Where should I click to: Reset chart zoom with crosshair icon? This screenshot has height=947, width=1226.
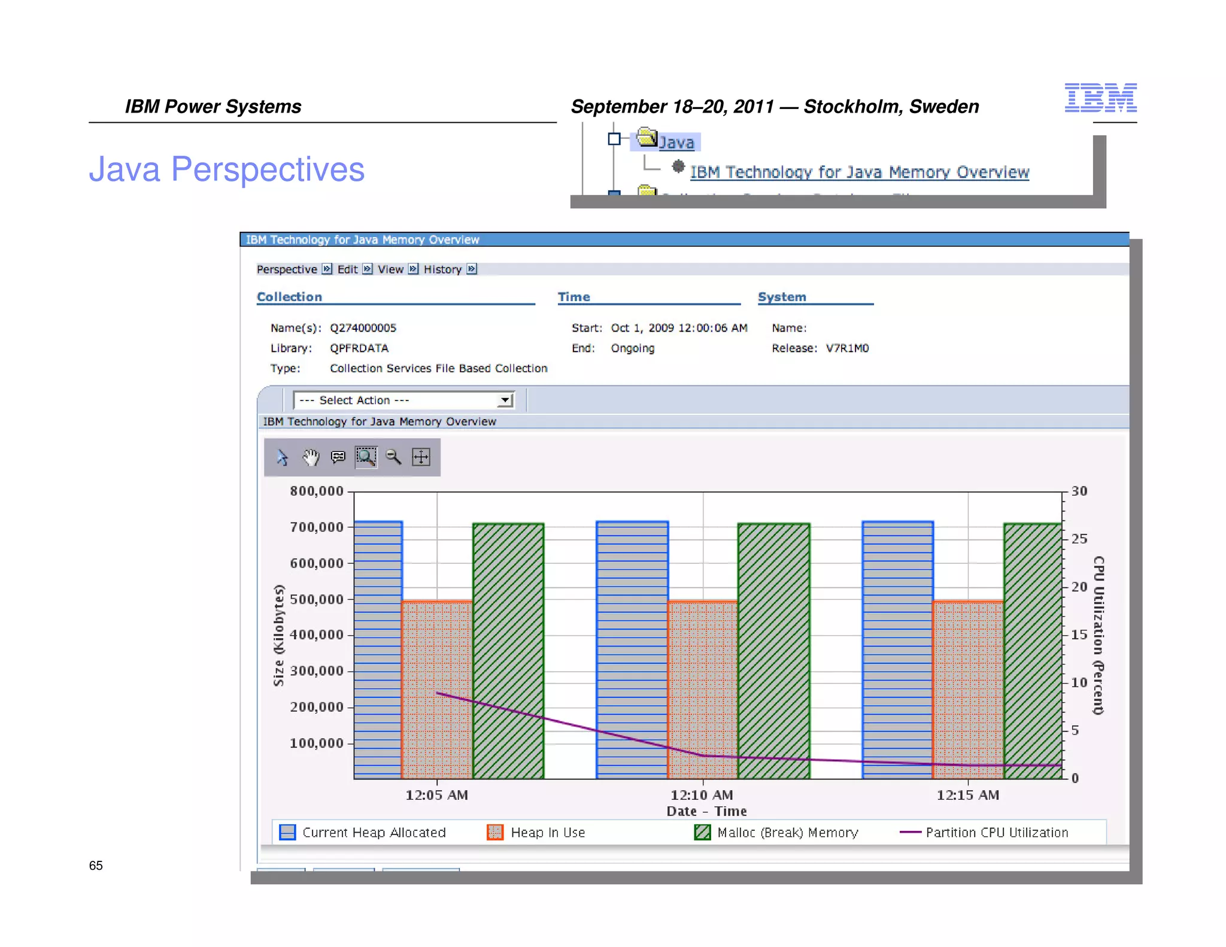(421, 457)
